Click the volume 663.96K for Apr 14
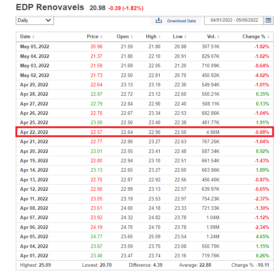Image resolution: width=279 pixels, height=280 pixels. [x=210, y=170]
